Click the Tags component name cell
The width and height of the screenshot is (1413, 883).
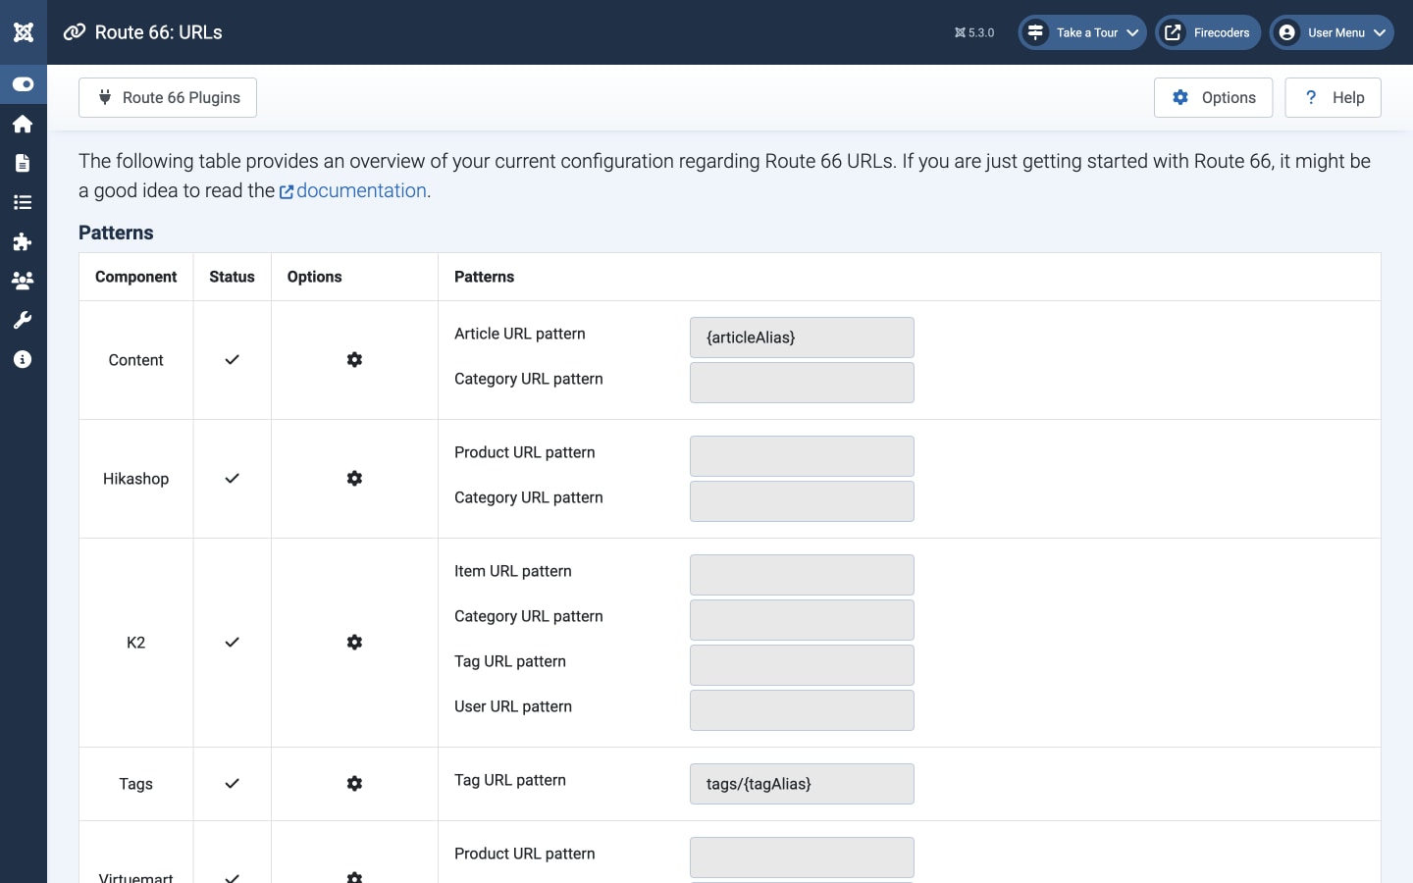(135, 784)
